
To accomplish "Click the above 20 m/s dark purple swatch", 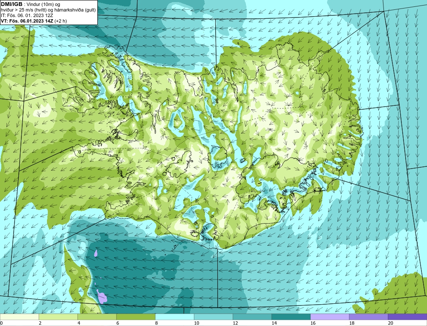I will [x=407, y=317].
